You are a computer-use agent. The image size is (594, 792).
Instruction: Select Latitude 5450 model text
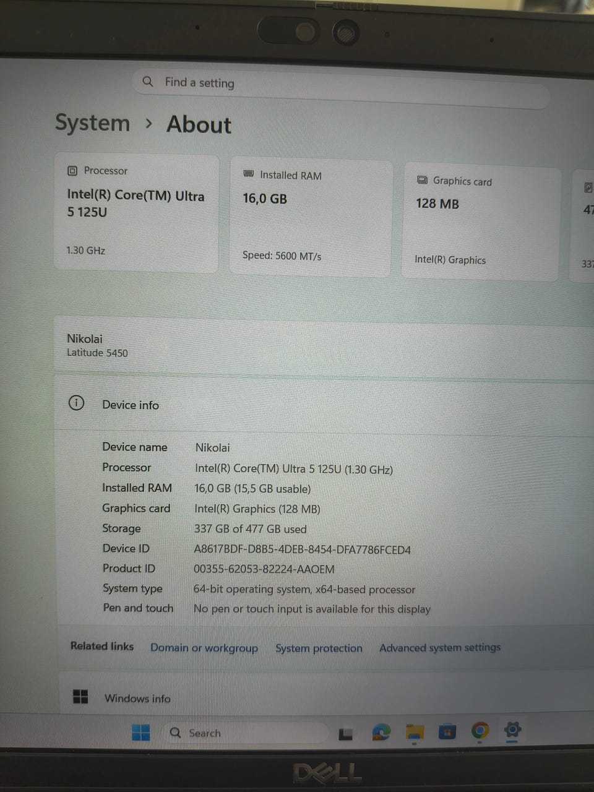(x=97, y=353)
